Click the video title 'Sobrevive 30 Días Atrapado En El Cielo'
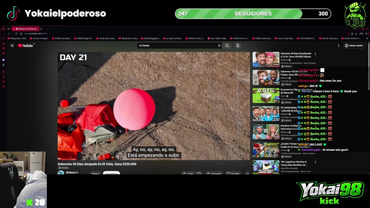This screenshot has height=208, width=370. tap(97, 164)
